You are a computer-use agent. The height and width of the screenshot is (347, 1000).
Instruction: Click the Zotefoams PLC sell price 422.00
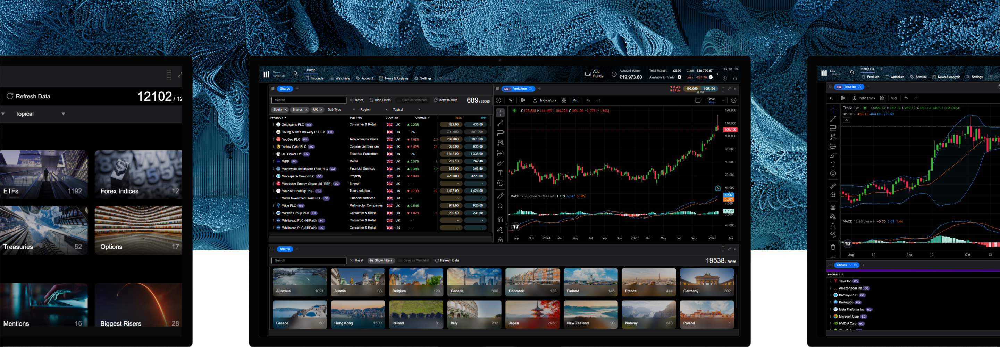[x=451, y=125]
